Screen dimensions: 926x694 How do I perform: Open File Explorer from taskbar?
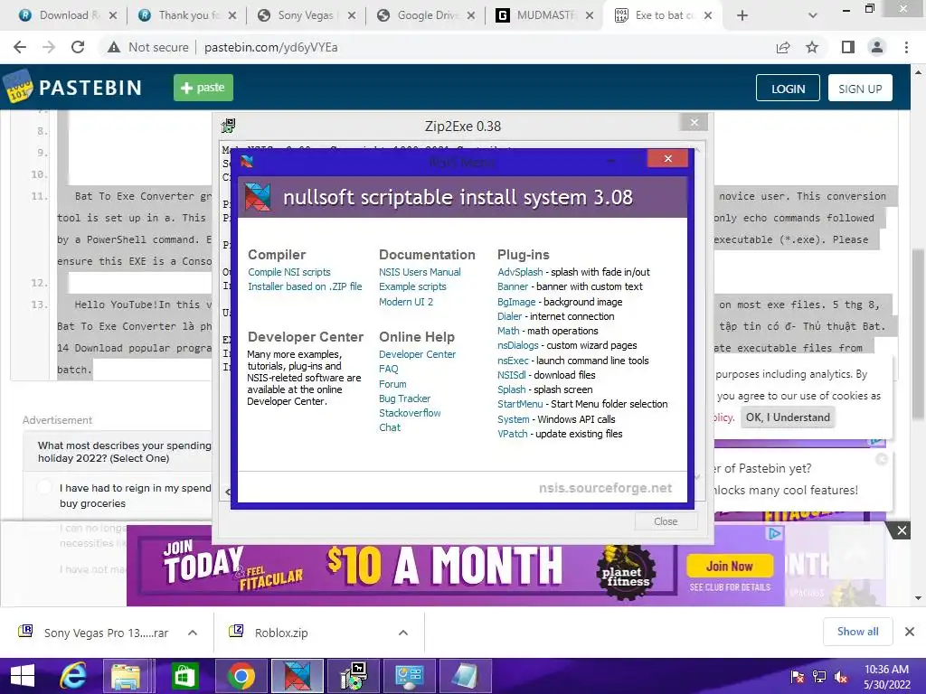coord(126,676)
